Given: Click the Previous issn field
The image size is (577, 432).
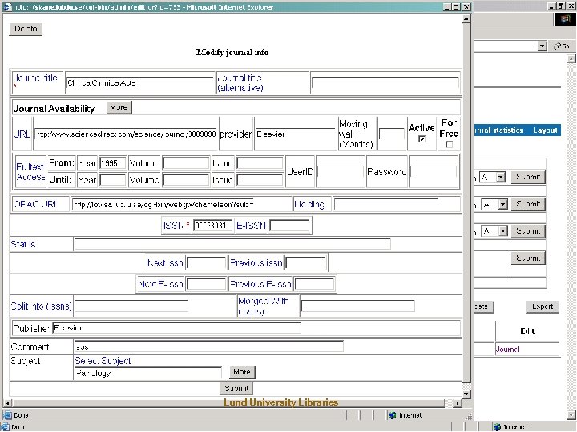Looking at the screenshot, I should click(x=305, y=263).
